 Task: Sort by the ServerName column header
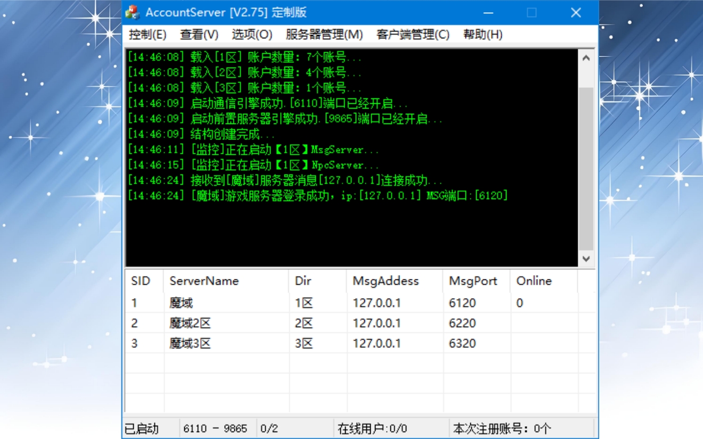204,281
